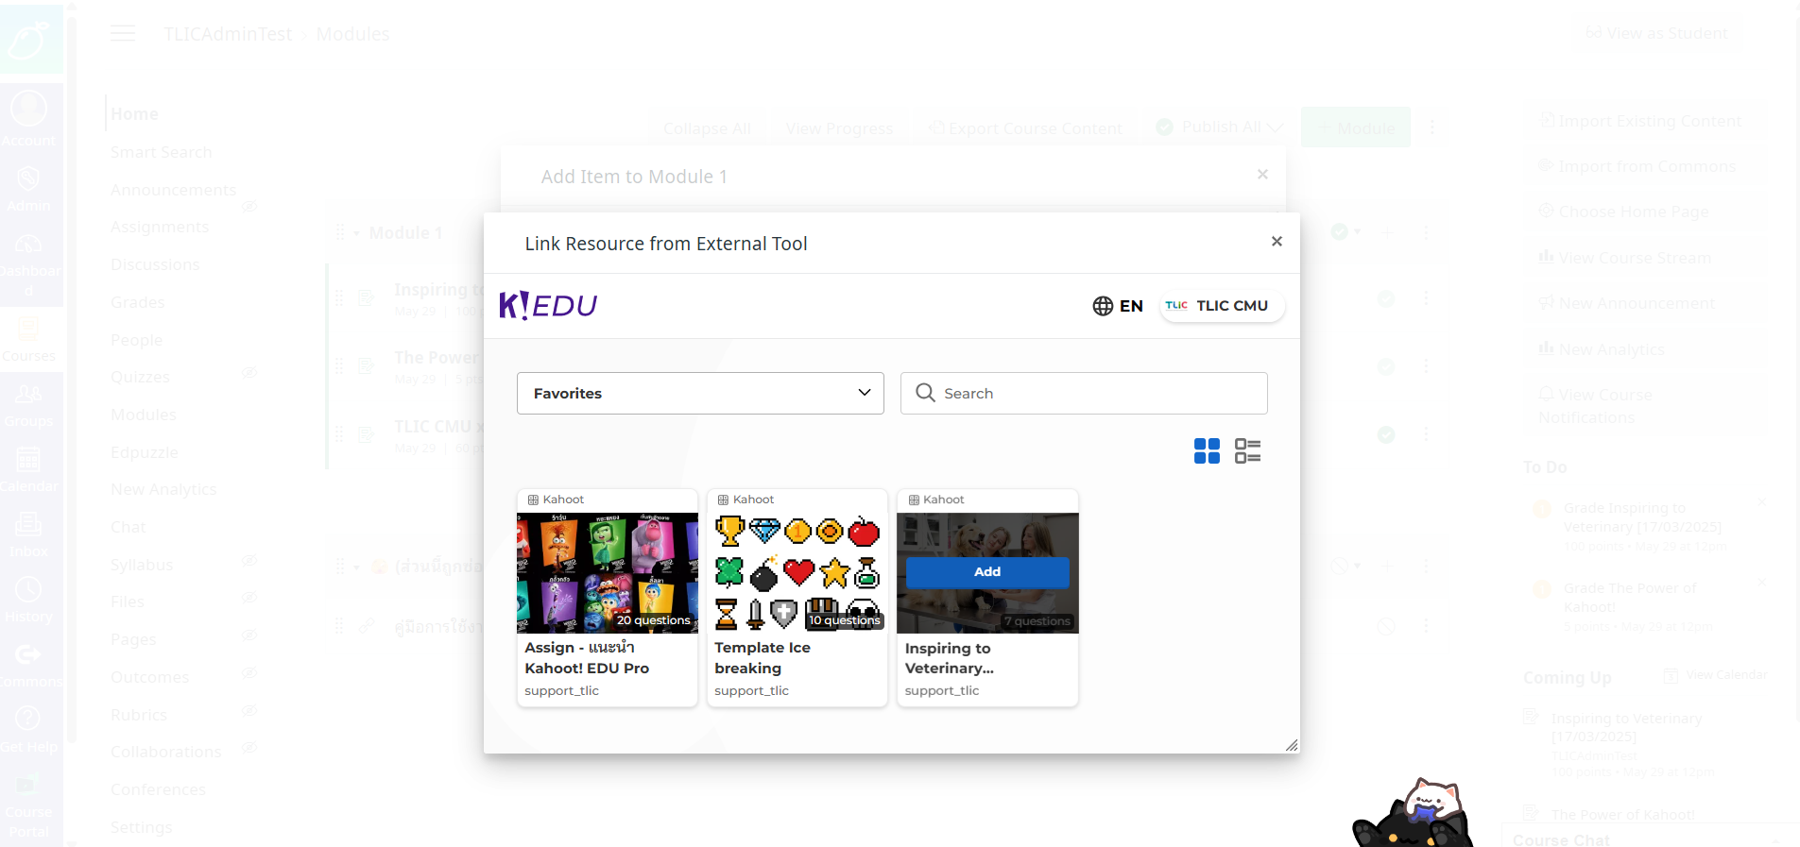
Task: Switch to list view layout
Action: click(1247, 450)
